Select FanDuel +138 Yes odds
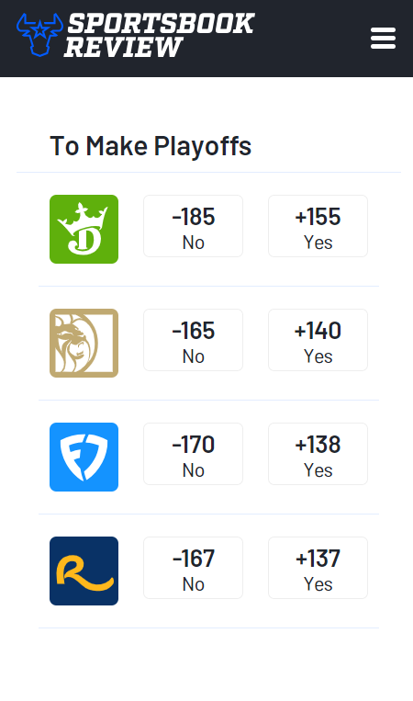 click(318, 454)
